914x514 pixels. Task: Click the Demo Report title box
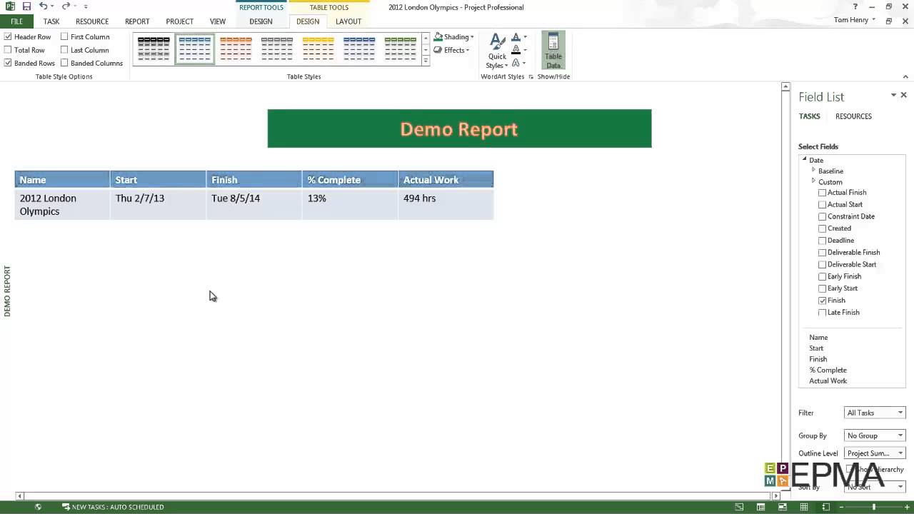click(x=459, y=128)
